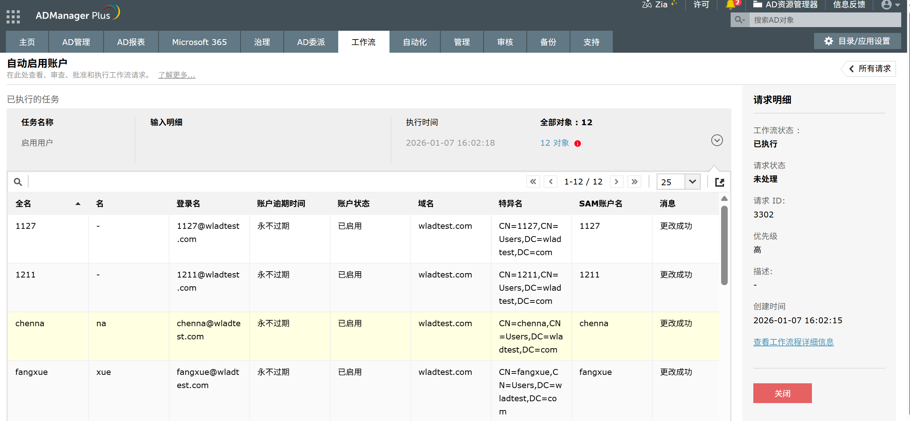Go to the first page of results

pos(533,182)
